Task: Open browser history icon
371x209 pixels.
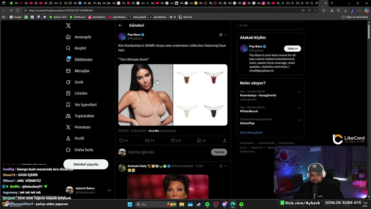Action: (338, 10)
